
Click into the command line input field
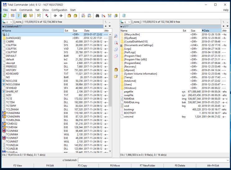[152, 160]
